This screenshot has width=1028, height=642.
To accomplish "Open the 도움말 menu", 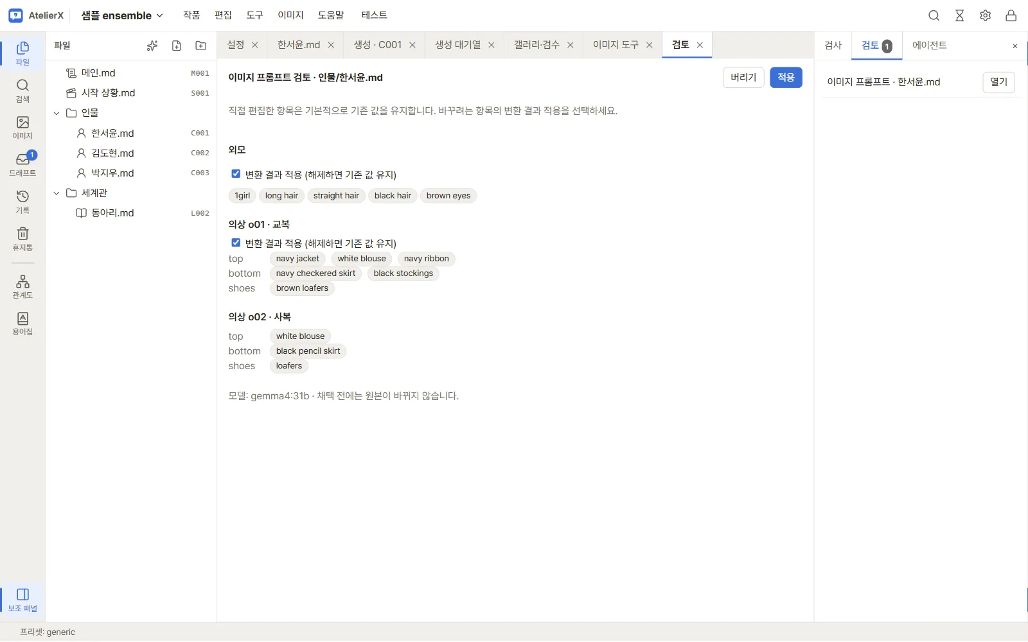I will tap(331, 15).
